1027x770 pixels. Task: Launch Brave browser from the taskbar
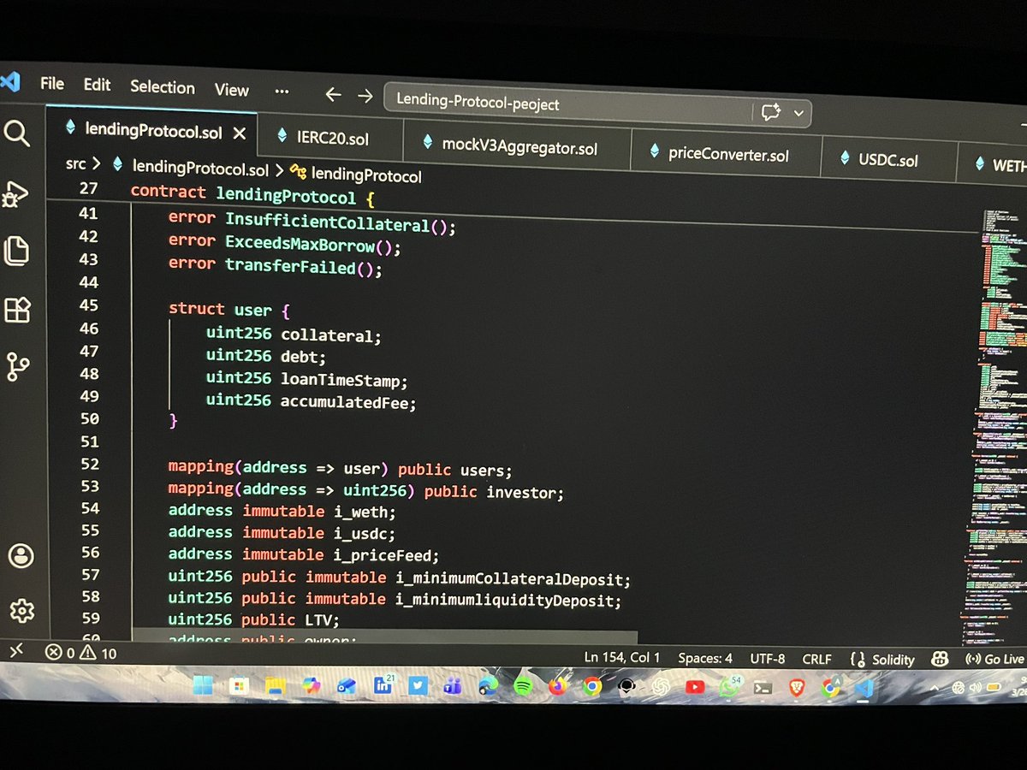798,688
